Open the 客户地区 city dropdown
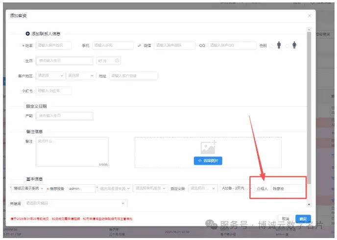 [x=81, y=76]
